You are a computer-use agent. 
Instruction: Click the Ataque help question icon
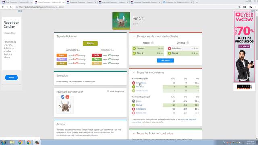[x=152, y=43]
